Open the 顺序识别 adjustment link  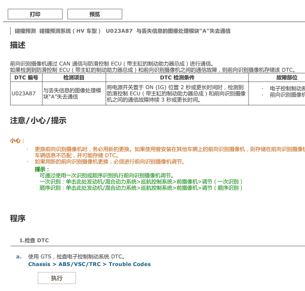[141, 188]
